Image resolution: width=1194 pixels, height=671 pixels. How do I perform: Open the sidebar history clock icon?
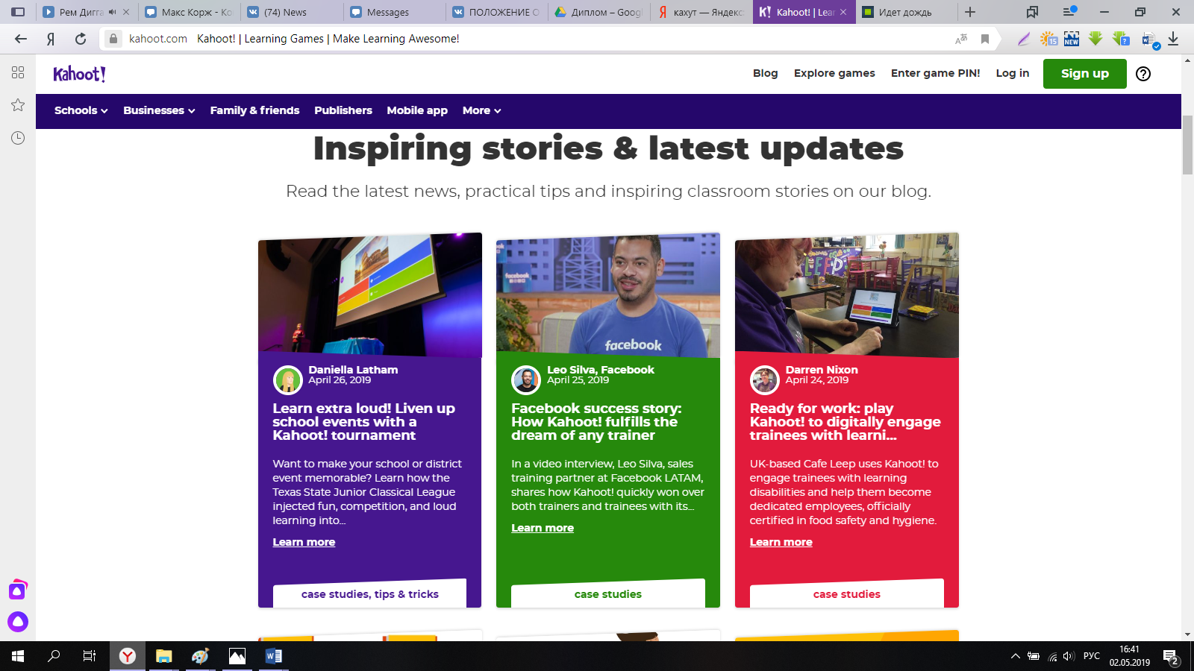coord(18,138)
